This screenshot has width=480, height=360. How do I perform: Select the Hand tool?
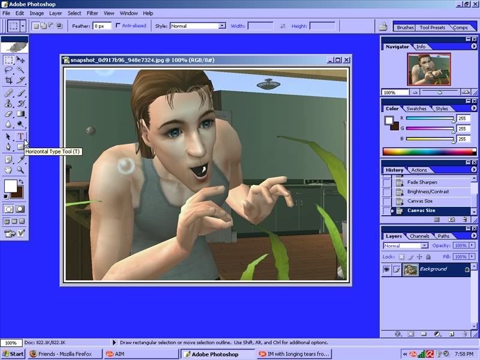[x=8, y=170]
